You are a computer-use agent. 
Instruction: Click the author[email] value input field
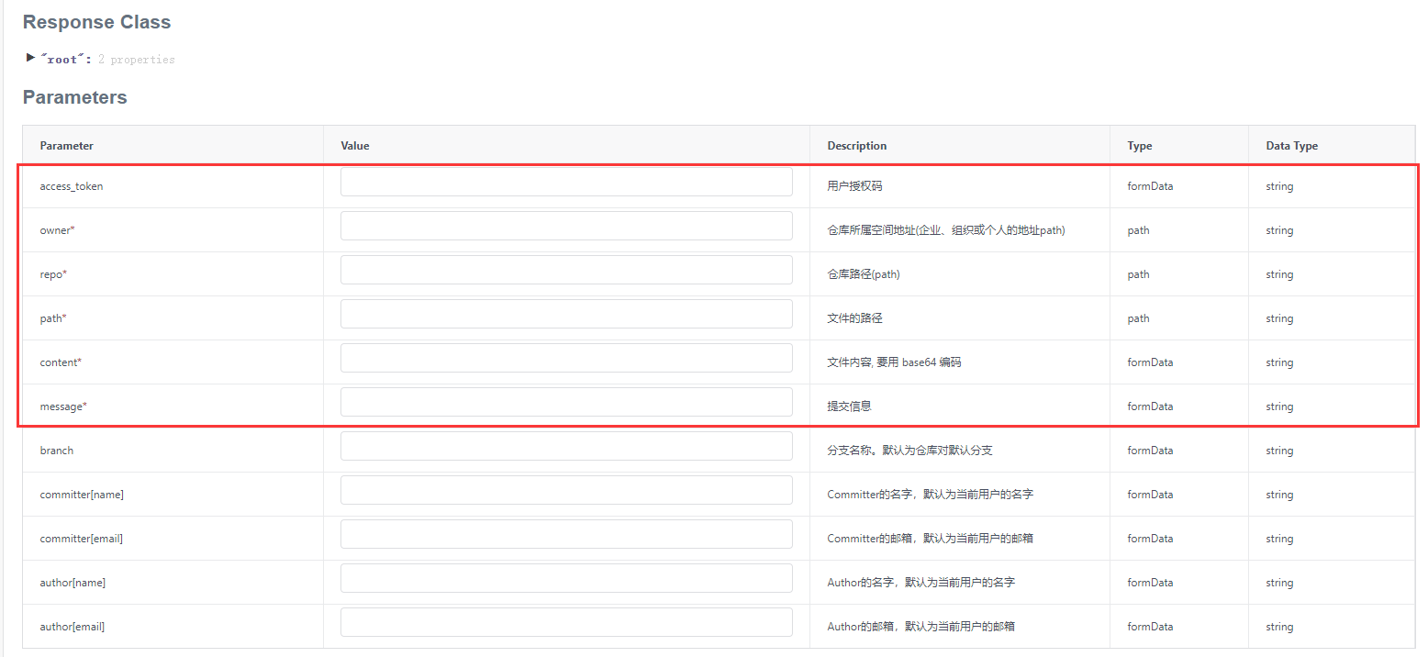(x=566, y=622)
